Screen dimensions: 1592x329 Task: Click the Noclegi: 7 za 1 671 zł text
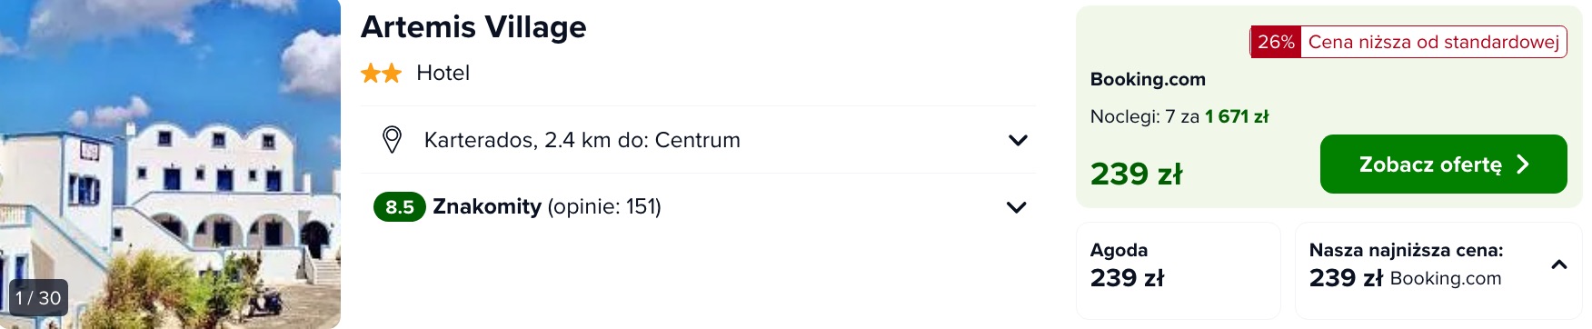(1179, 116)
